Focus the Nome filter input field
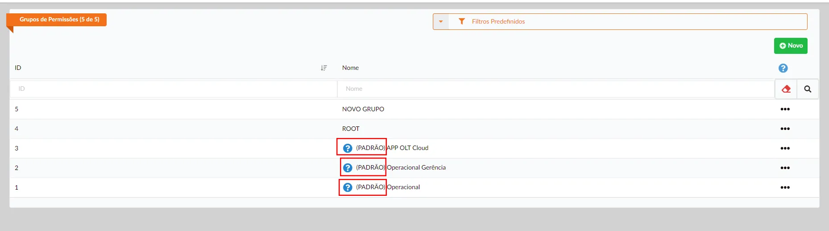 click(x=555, y=89)
